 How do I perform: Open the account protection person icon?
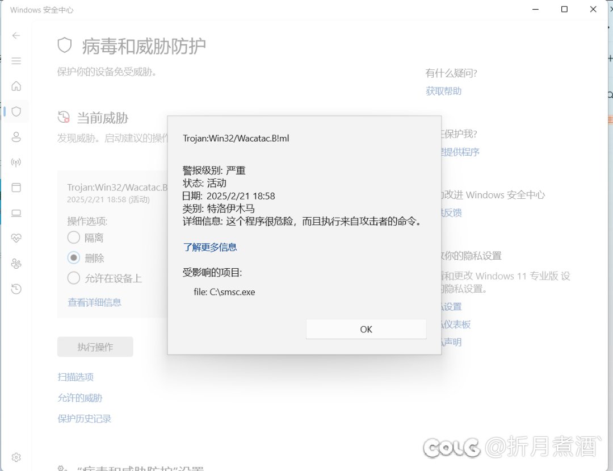click(16, 137)
